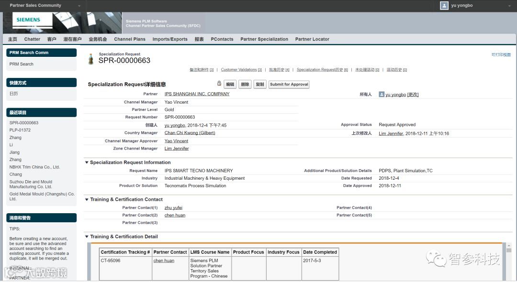The height and width of the screenshot is (282, 517).
Task: Jump to 未处理活动 section link
Action: tap(367, 70)
